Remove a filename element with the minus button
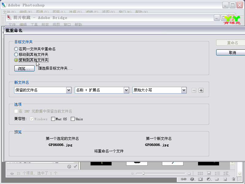 coord(194,90)
